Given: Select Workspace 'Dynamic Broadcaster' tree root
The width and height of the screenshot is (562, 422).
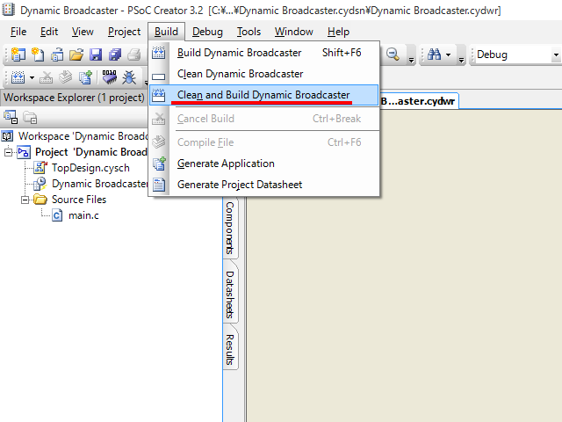Looking at the screenshot, I should pos(83,136).
